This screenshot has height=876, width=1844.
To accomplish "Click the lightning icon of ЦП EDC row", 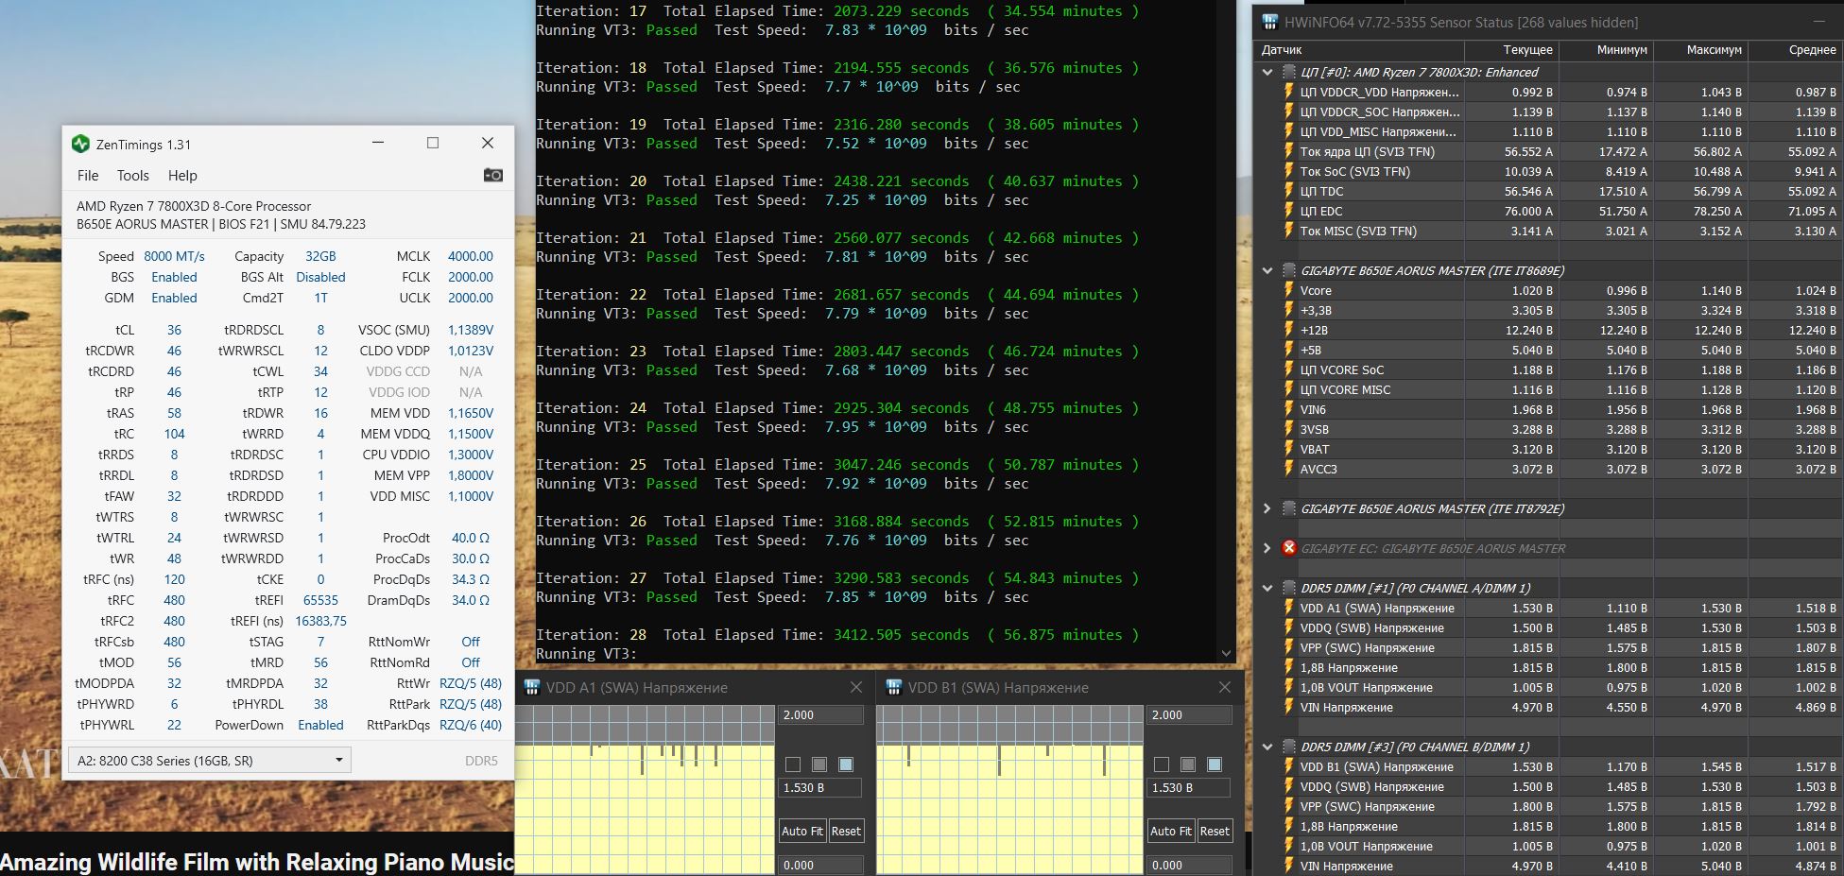I will pos(1288,211).
